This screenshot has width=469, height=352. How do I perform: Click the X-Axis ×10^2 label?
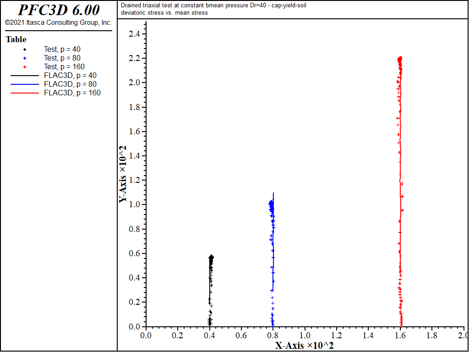pyautogui.click(x=305, y=346)
